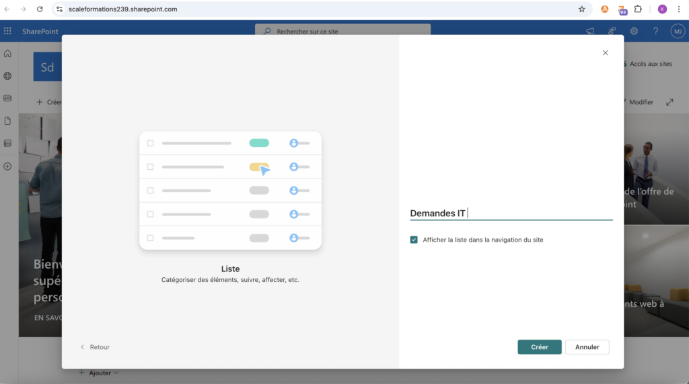Viewport: 689px width, 384px height.
Task: Open the news icon in left app bar
Action: click(x=7, y=98)
